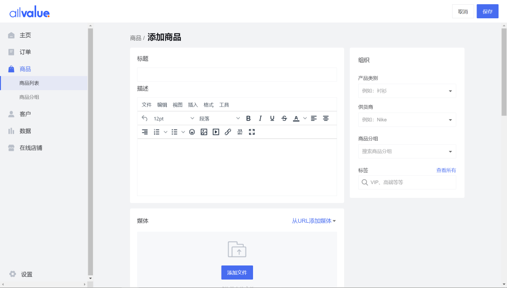Image resolution: width=507 pixels, height=288 pixels.
Task: Apply text color with the A icon
Action: click(296, 118)
